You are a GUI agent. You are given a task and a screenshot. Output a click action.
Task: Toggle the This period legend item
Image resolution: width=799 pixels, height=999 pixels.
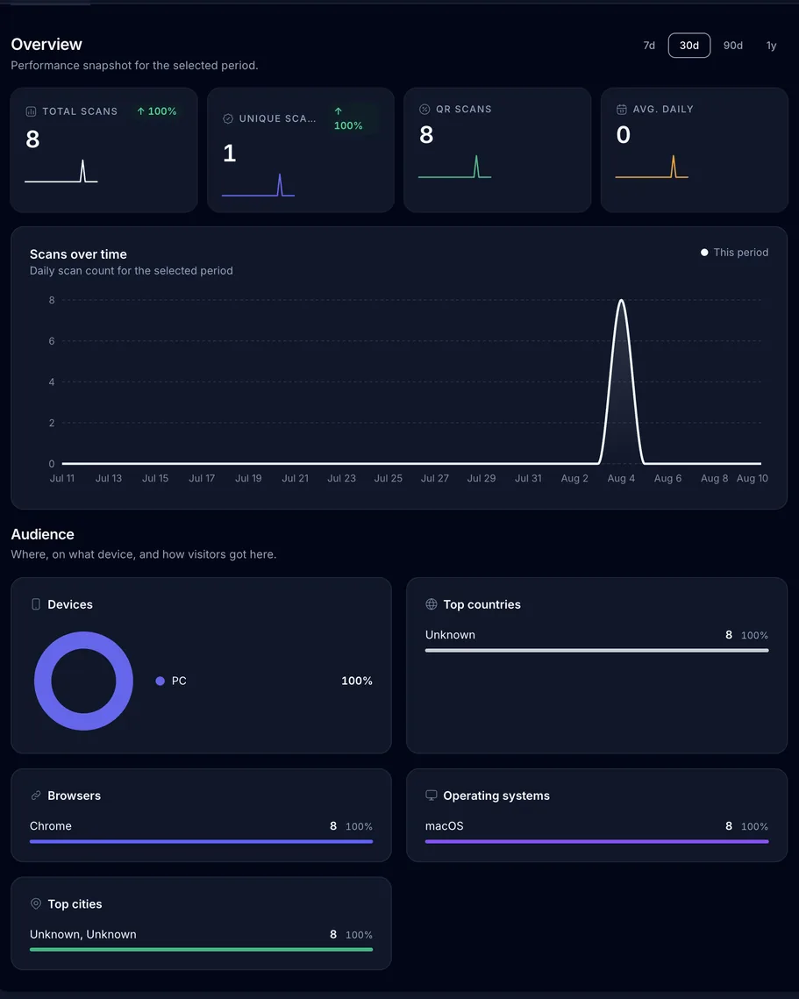(734, 253)
